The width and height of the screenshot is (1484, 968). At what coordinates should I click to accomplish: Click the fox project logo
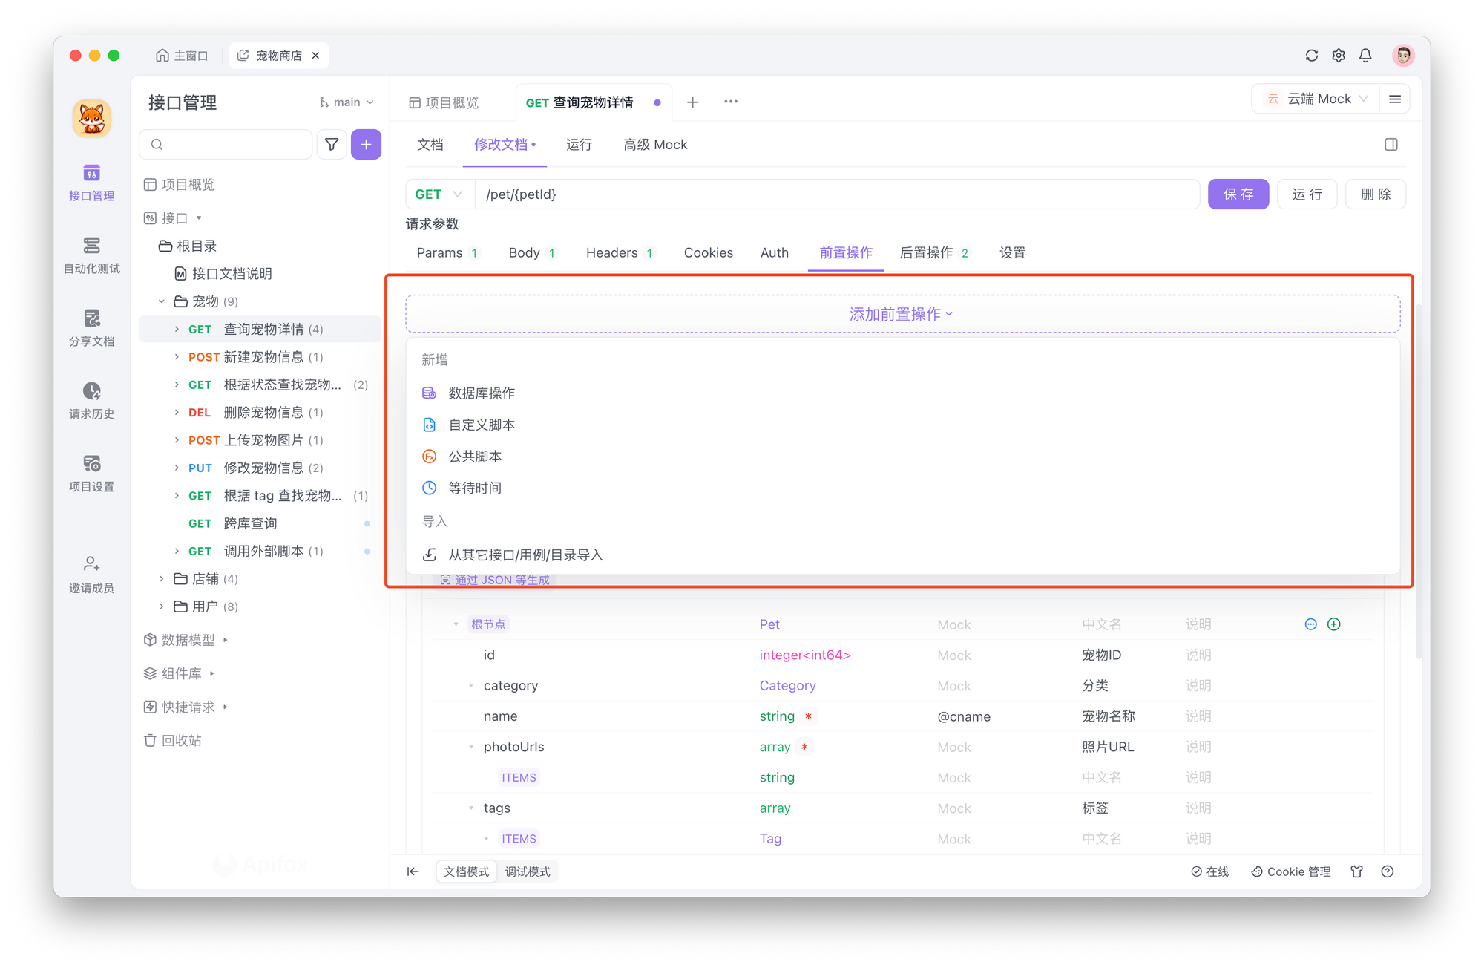(x=91, y=118)
